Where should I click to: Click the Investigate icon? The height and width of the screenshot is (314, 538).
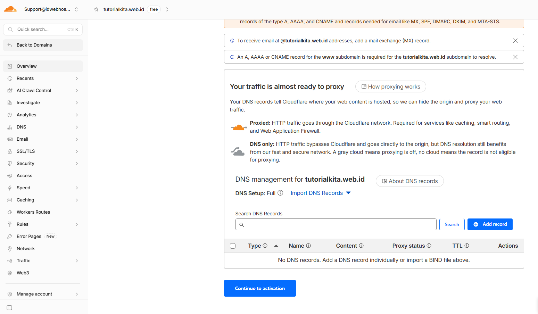[10, 103]
